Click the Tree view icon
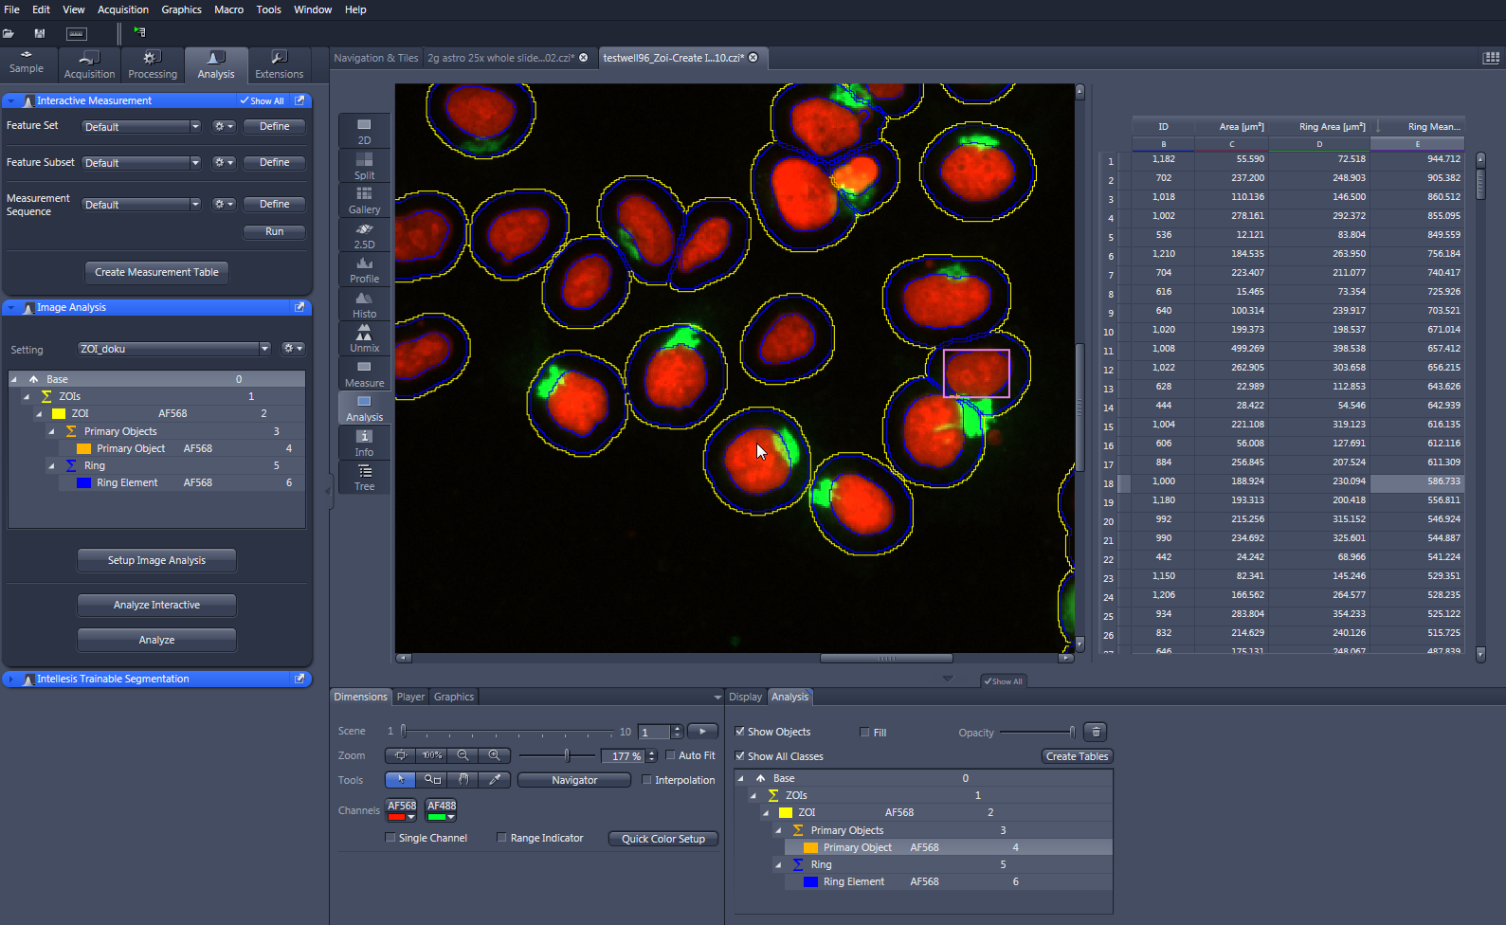1506x925 pixels. pos(364,477)
